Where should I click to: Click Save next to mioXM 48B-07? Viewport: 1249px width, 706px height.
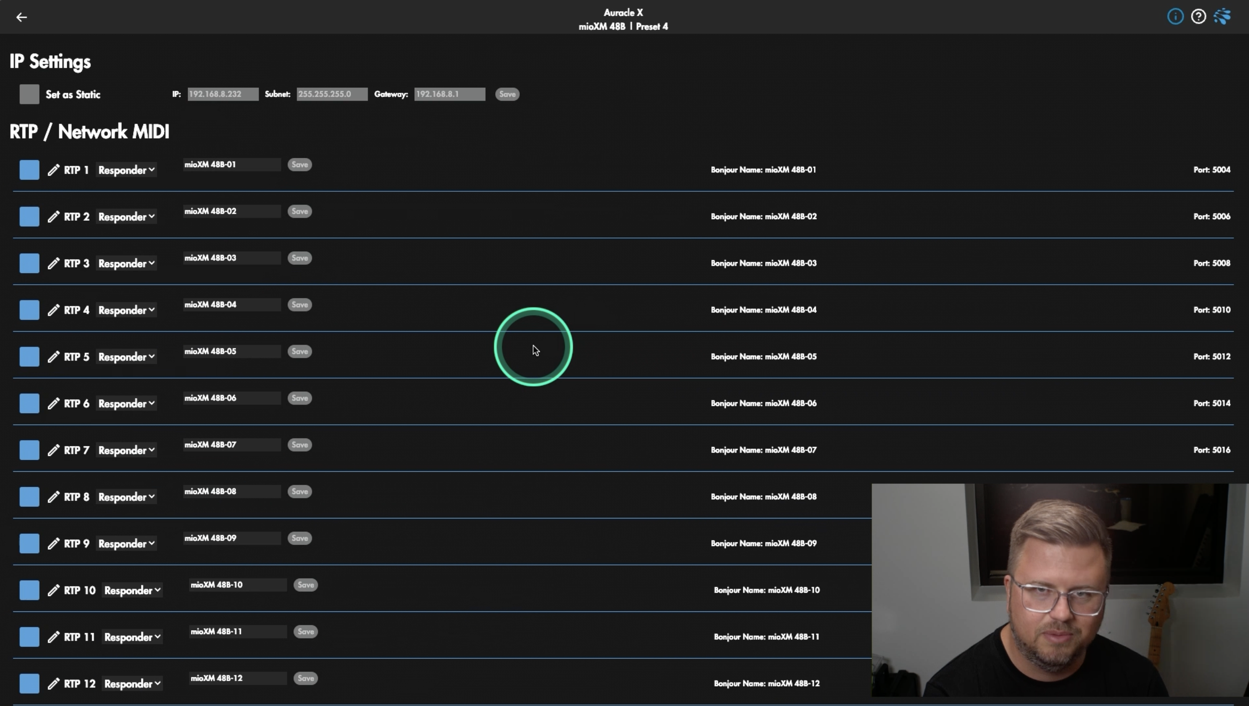click(x=300, y=445)
